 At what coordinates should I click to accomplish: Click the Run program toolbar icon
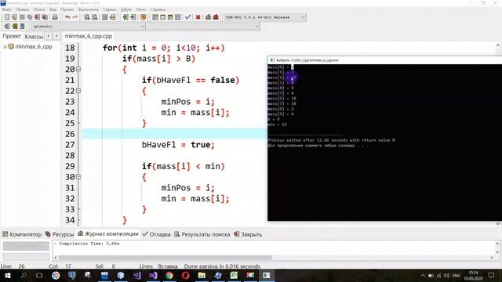pos(162,17)
